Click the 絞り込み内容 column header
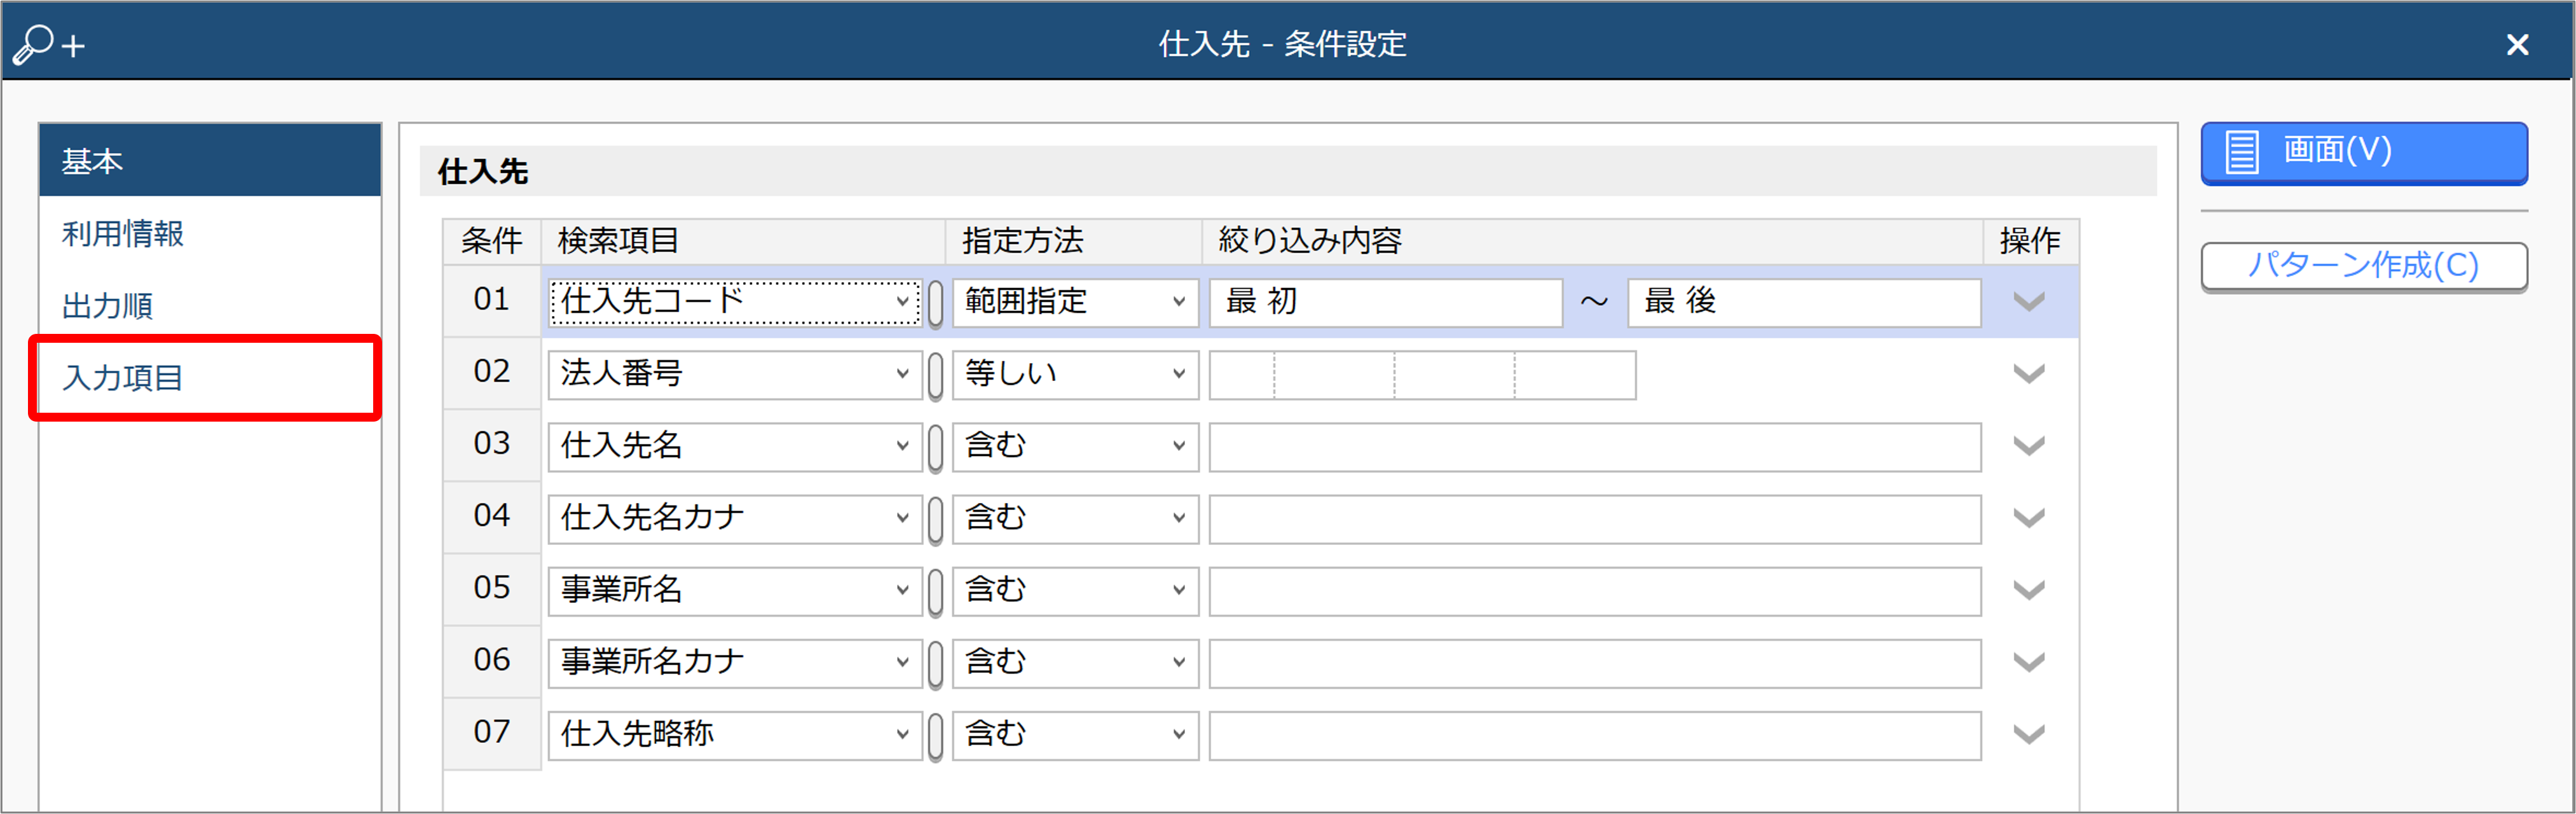The width and height of the screenshot is (2576, 814). [x=1593, y=241]
